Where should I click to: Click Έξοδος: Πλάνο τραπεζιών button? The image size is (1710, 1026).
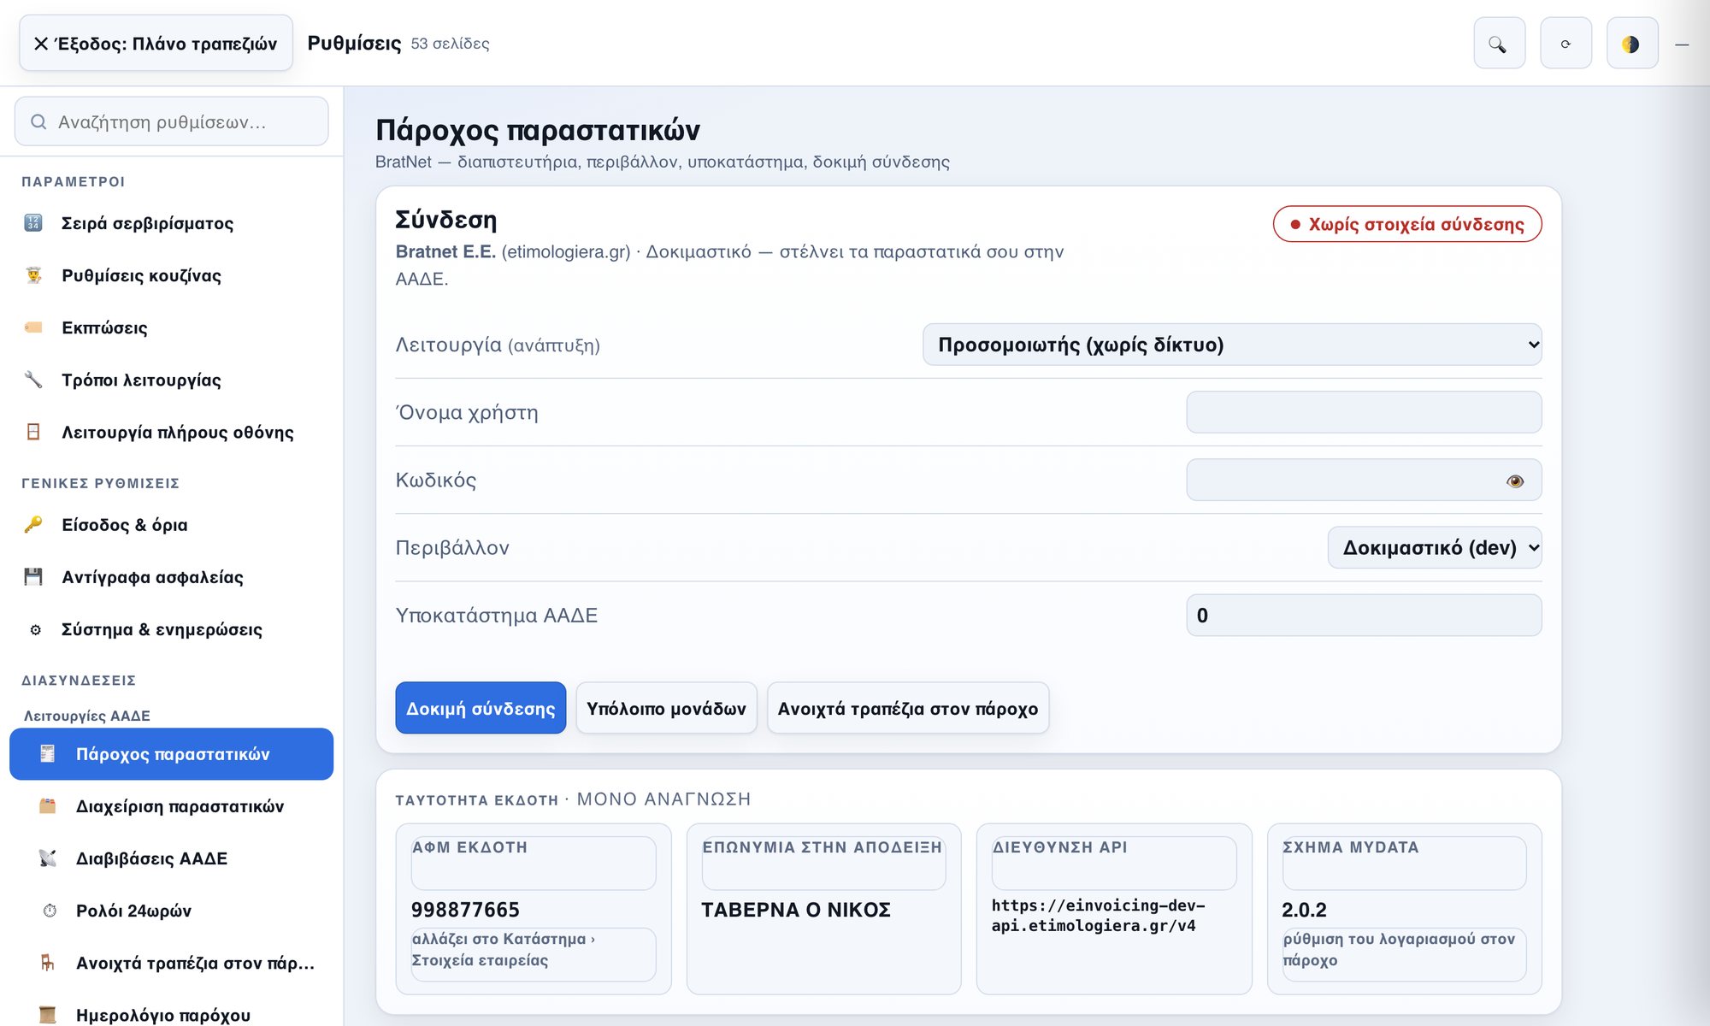pos(156,43)
